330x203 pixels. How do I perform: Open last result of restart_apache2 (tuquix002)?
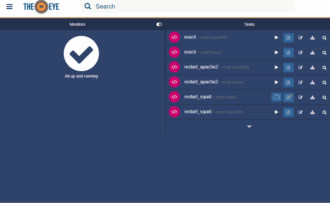tap(288, 68)
